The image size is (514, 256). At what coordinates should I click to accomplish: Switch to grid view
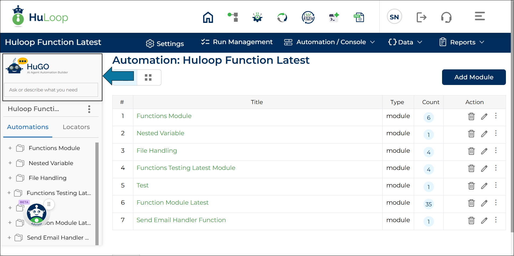(148, 77)
